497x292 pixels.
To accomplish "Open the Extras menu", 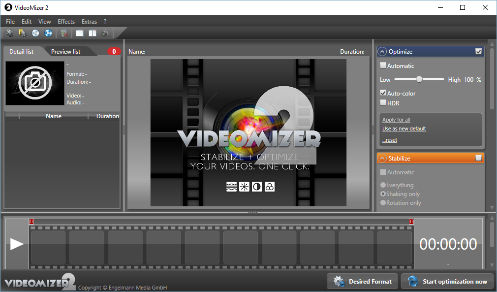I will [89, 22].
